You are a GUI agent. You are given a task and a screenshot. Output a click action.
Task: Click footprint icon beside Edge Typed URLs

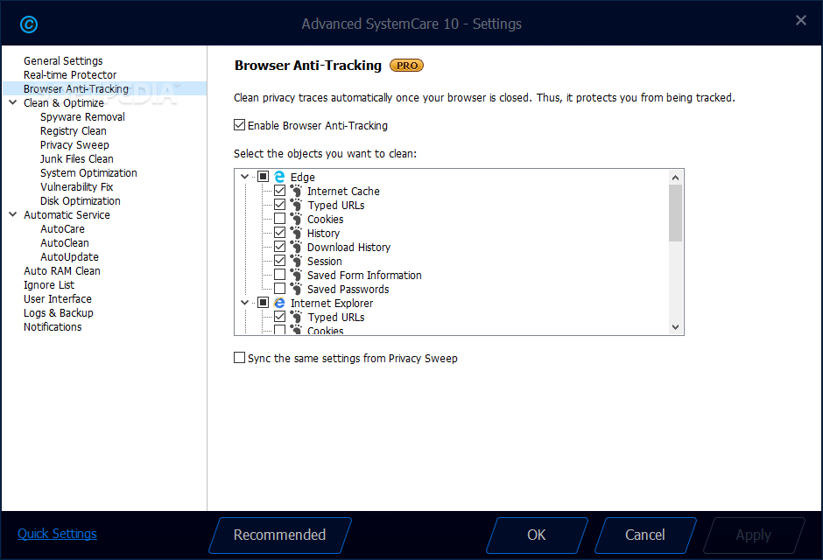coord(297,205)
